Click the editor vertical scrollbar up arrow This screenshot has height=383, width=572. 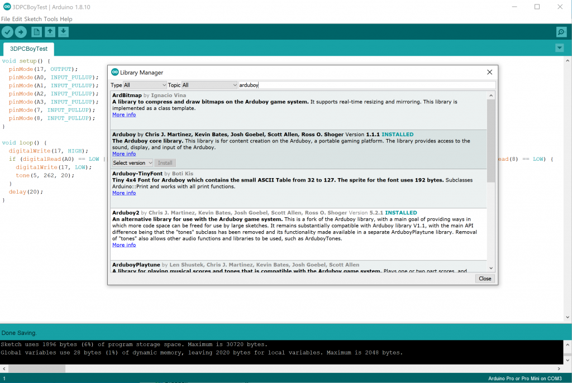coord(568,61)
